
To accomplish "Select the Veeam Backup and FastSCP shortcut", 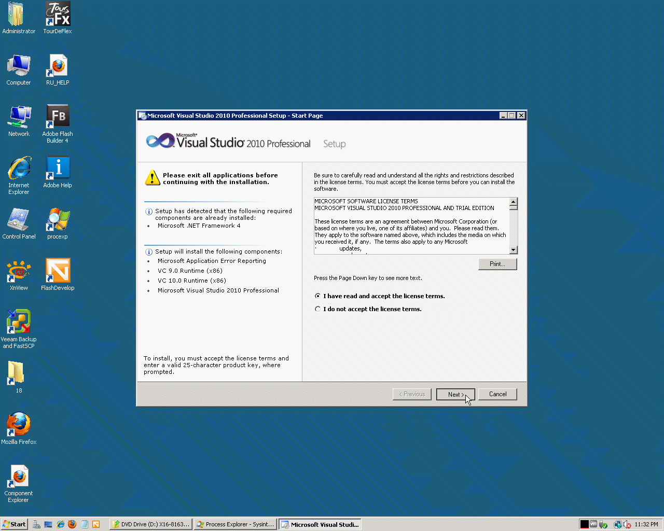I will (x=19, y=329).
